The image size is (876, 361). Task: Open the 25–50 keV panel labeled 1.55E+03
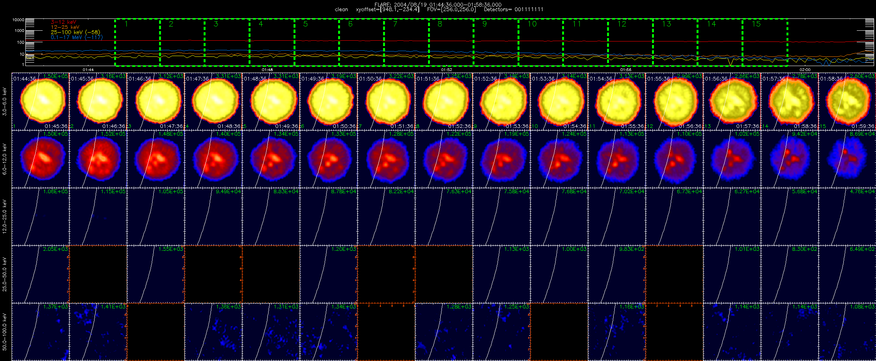coord(156,274)
